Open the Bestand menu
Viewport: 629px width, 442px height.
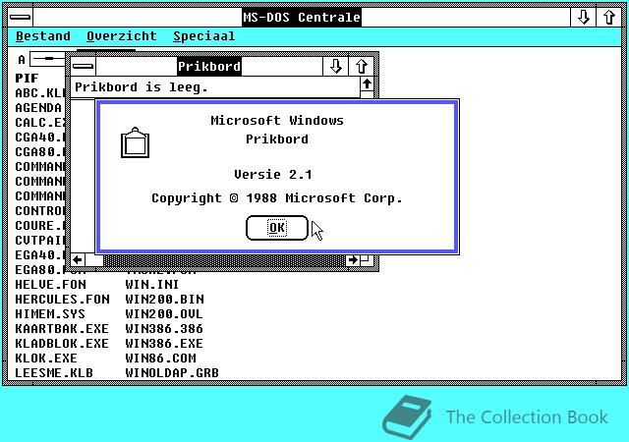coord(43,36)
